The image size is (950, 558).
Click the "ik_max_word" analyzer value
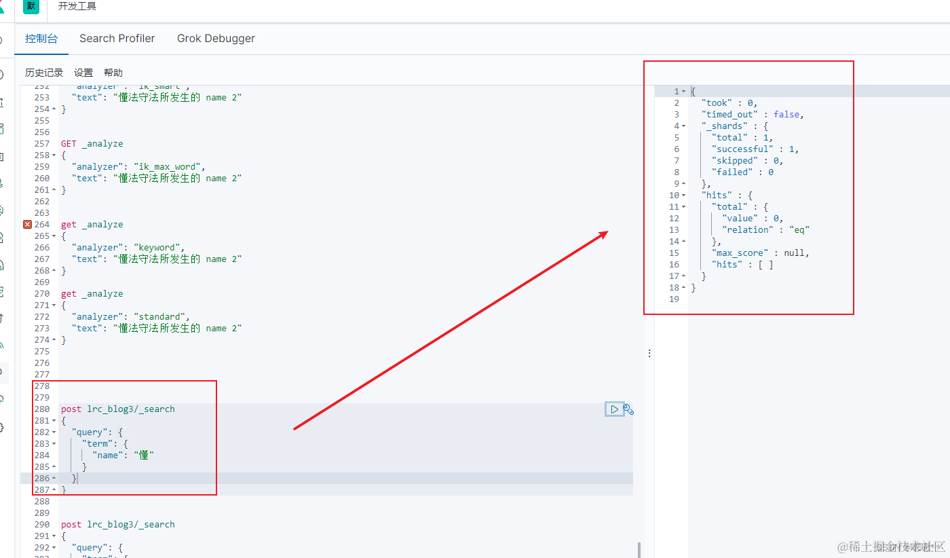point(168,167)
